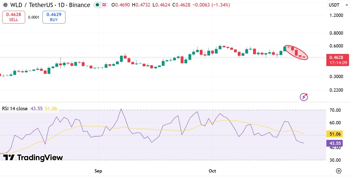The image size is (350, 177).
Task: Click the 60.00 RSI scale label
Action: (x=336, y=123)
